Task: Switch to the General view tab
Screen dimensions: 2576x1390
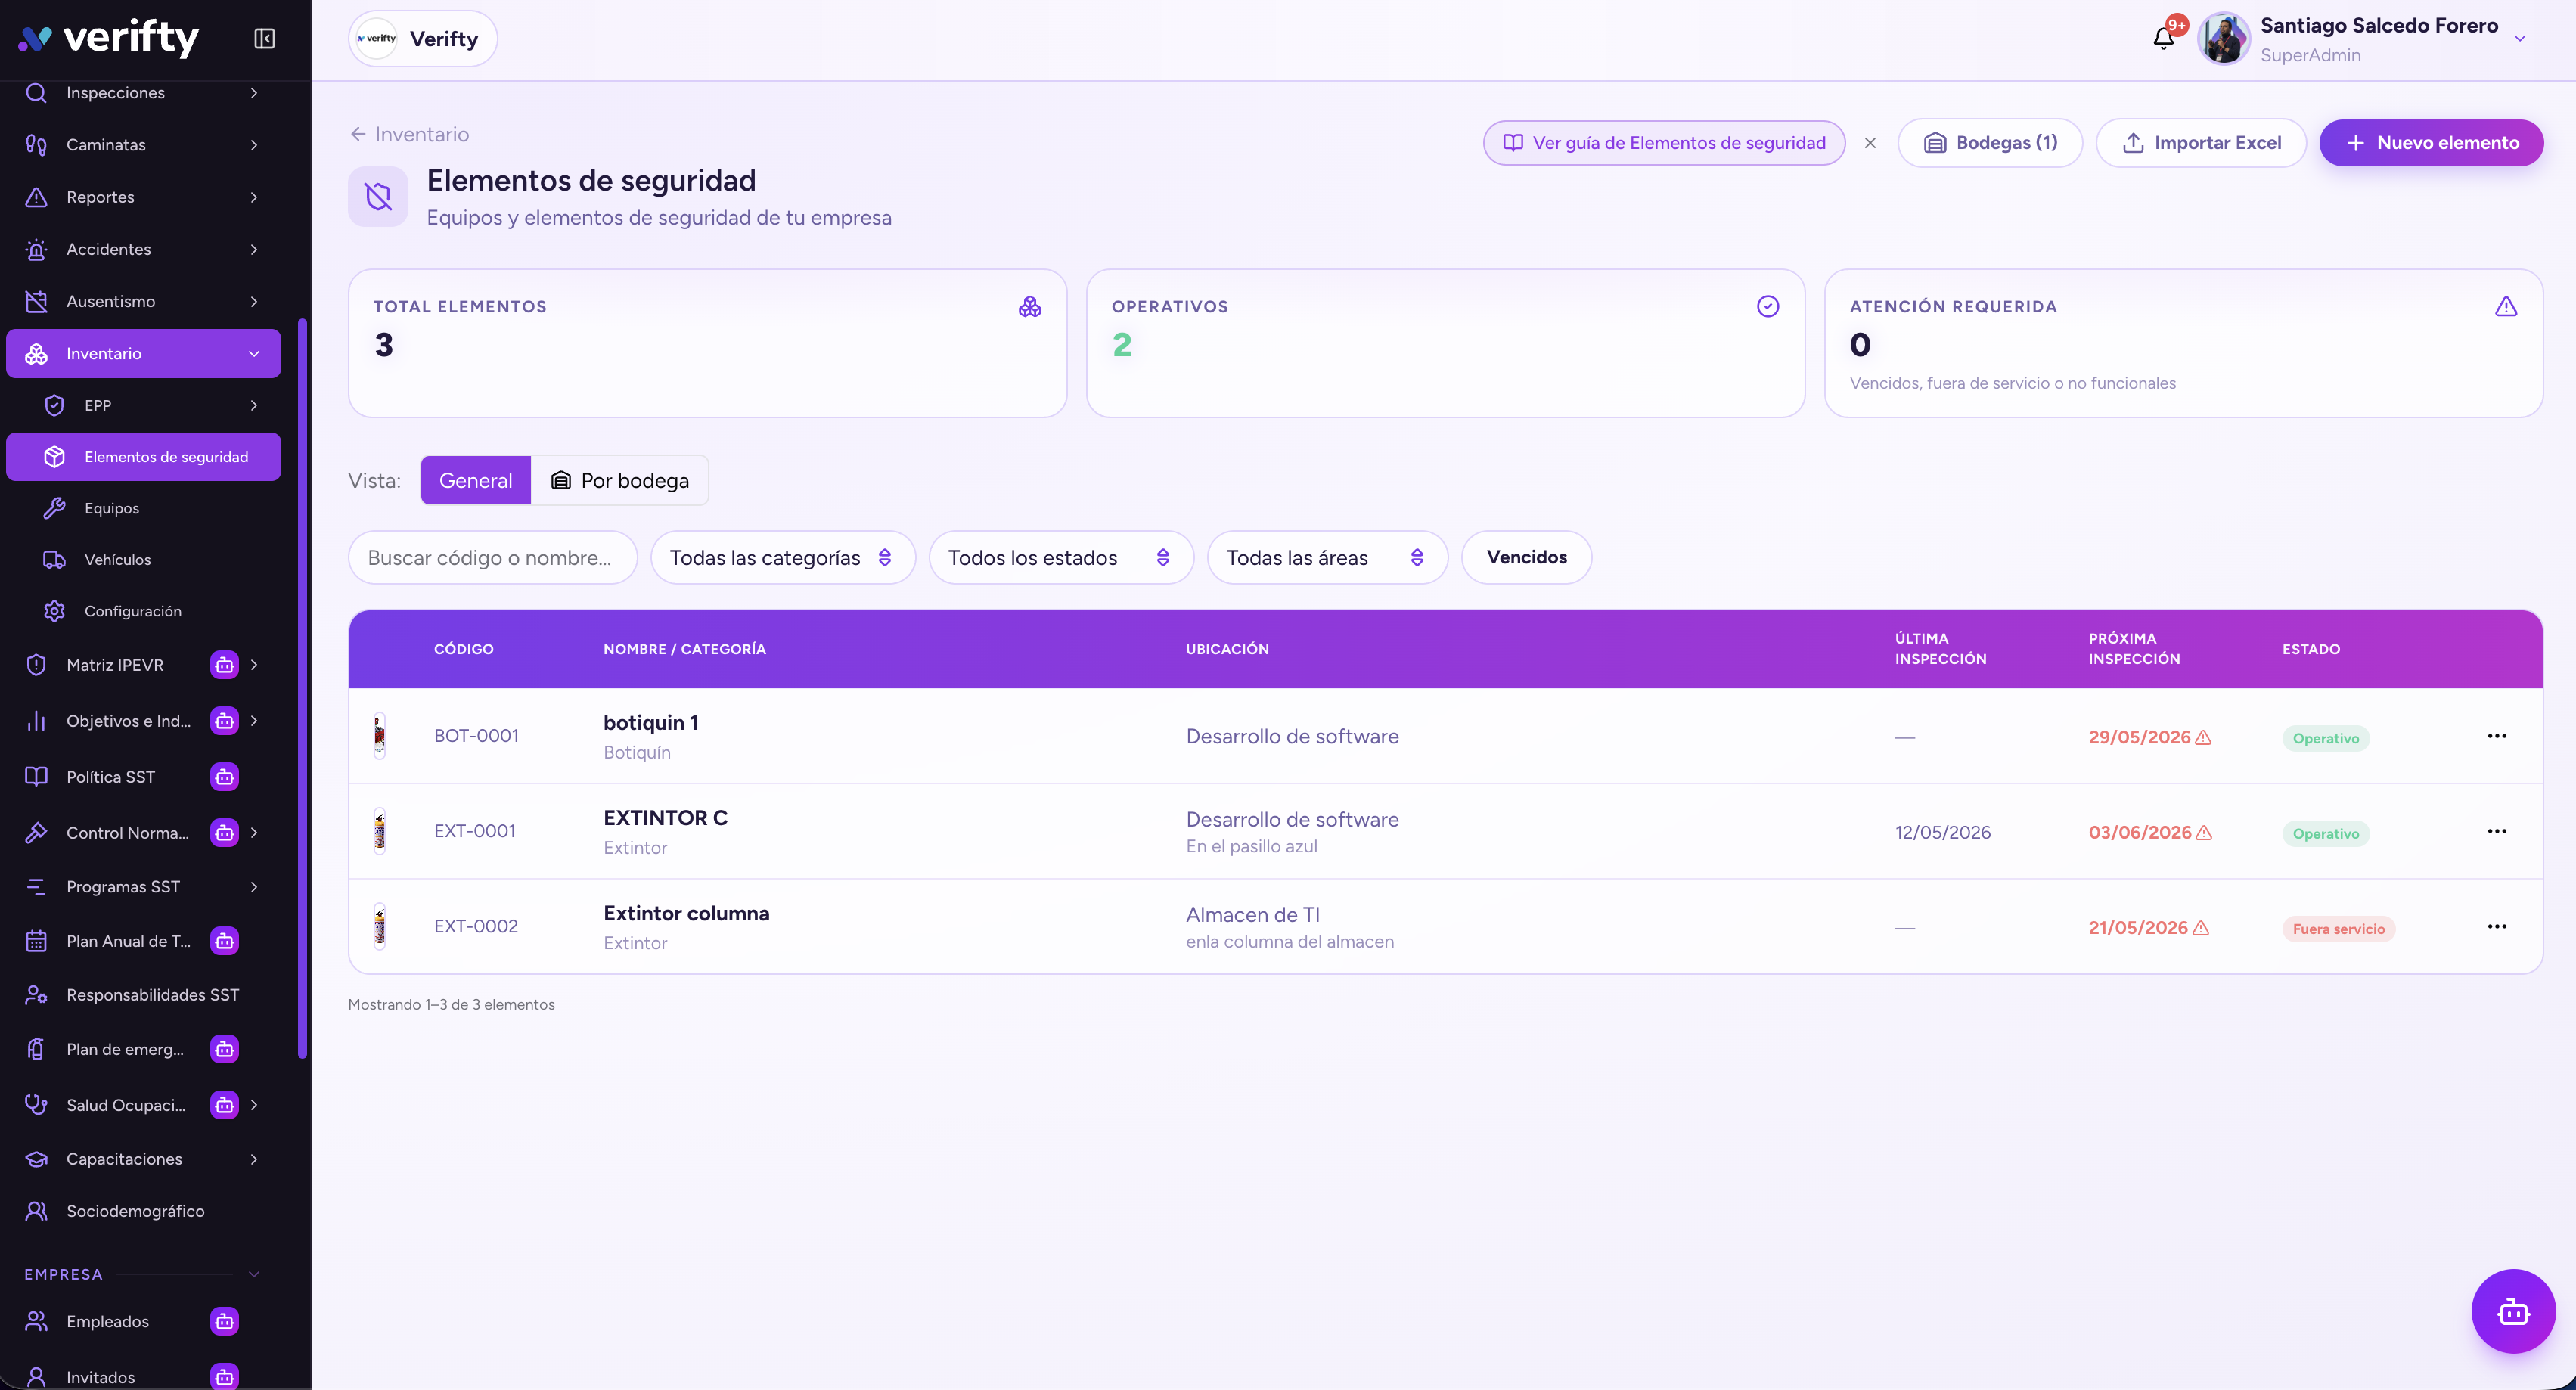Action: [x=476, y=480]
